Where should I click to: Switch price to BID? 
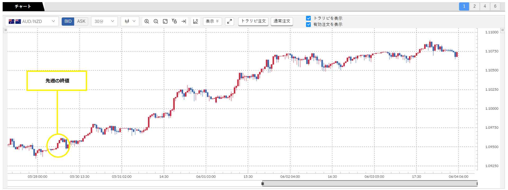click(68, 21)
